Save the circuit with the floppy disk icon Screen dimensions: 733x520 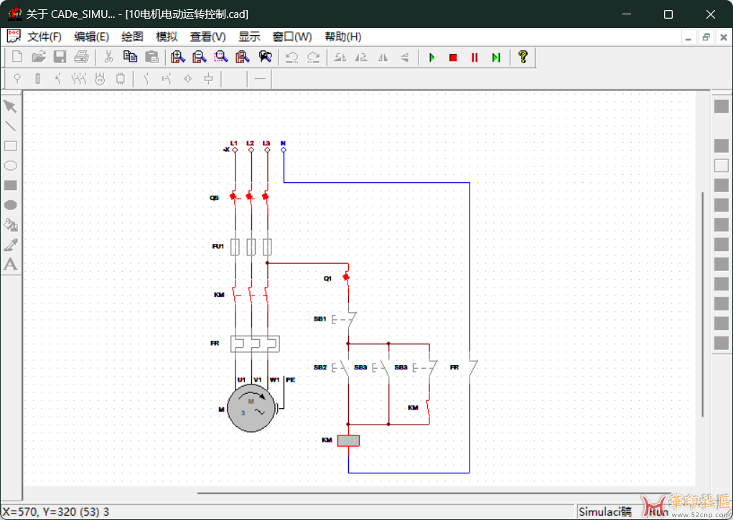point(60,57)
